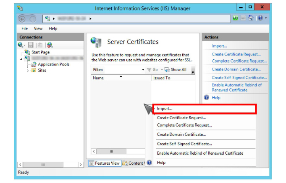Open the Create Connection dropdown arrow
Image resolution: width=286 pixels, height=183 pixels.
click(x=25, y=45)
